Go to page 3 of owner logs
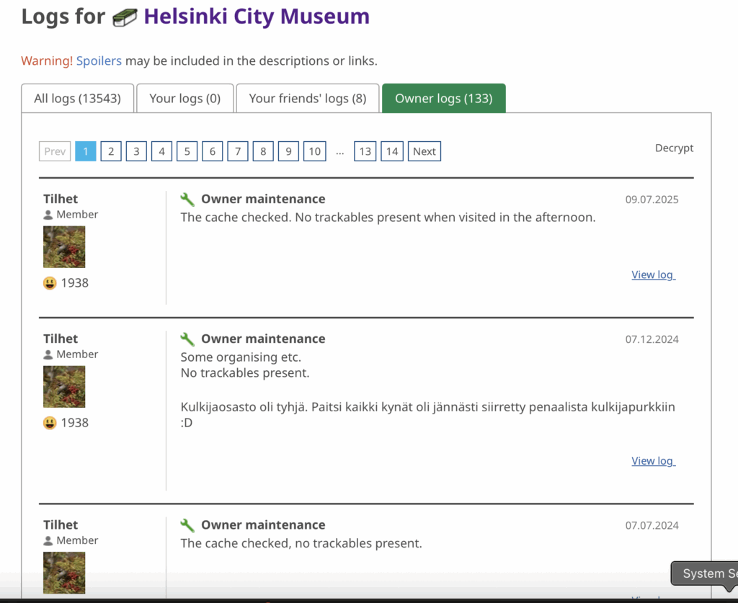The width and height of the screenshot is (738, 603). pyautogui.click(x=136, y=151)
